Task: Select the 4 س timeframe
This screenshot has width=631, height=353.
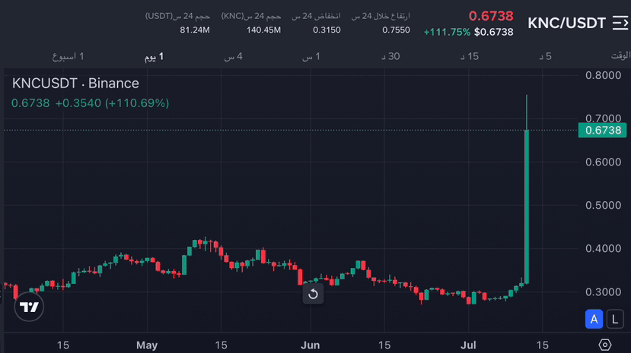Action: [x=234, y=57]
